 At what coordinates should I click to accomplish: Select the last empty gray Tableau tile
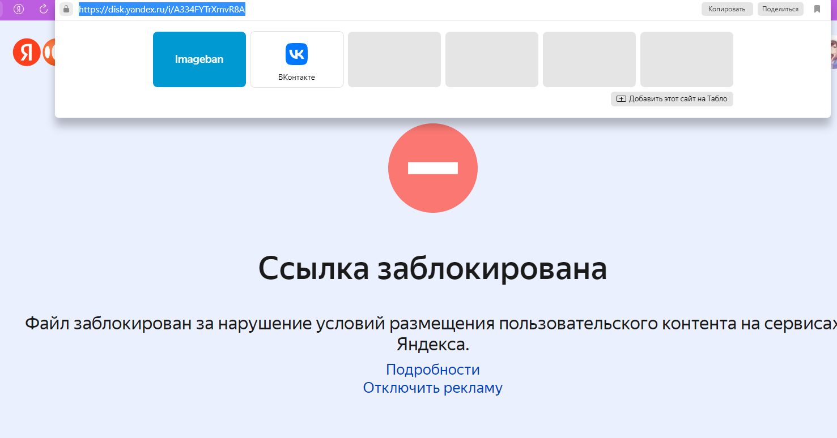687,59
